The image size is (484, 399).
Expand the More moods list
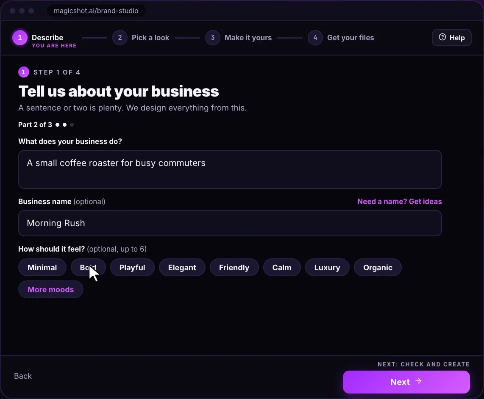pos(50,289)
